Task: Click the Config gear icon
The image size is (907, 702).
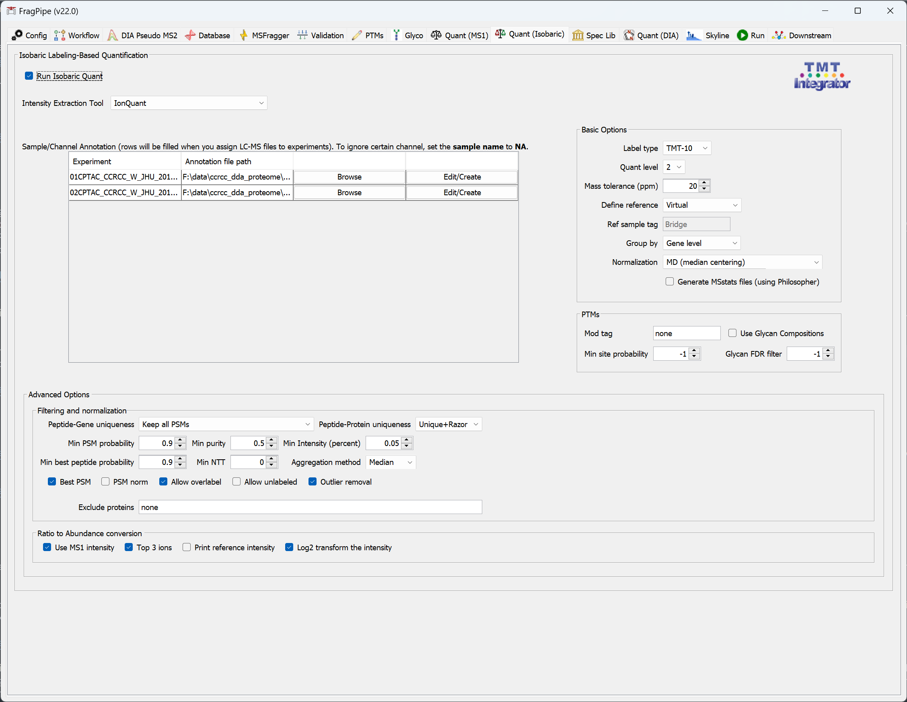Action: point(17,35)
